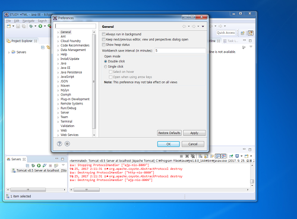The height and width of the screenshot is (219, 297).
Task: Click Open when using arrow keys checkbox
Action: 110,77
